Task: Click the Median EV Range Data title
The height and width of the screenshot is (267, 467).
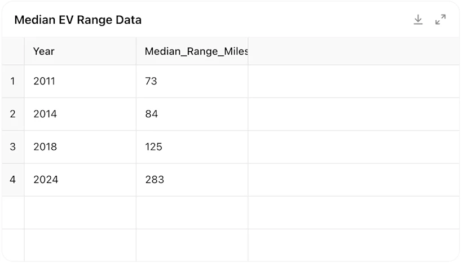Action: [x=78, y=20]
